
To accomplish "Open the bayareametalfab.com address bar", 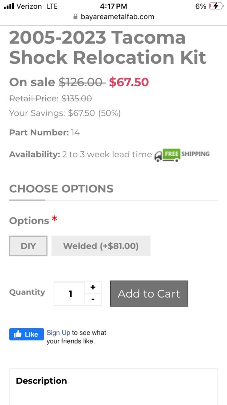I will 114,17.
